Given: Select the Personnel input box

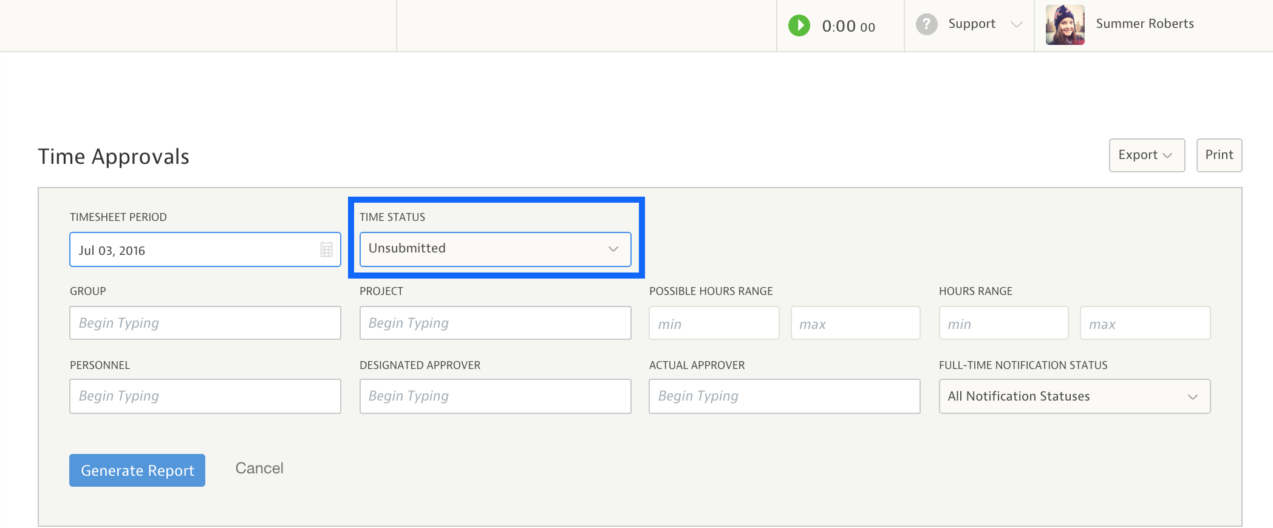Looking at the screenshot, I should pyautogui.click(x=205, y=396).
